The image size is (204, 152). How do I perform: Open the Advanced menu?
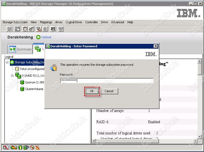117,22
